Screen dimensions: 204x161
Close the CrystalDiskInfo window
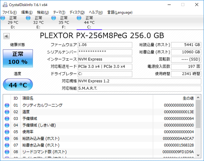point(197,5)
